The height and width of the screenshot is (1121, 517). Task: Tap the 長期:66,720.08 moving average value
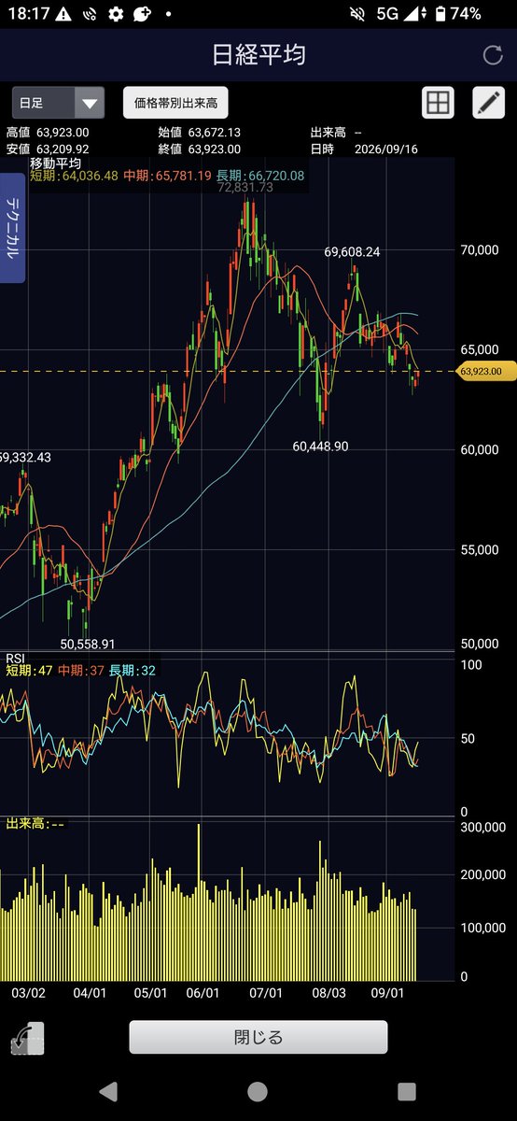(x=260, y=176)
